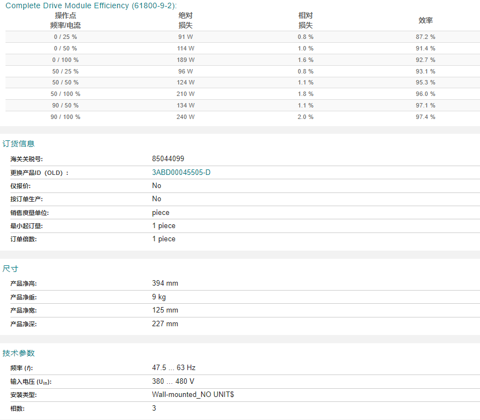Click the '1 piece' value for 订单倍数

[x=164, y=239]
